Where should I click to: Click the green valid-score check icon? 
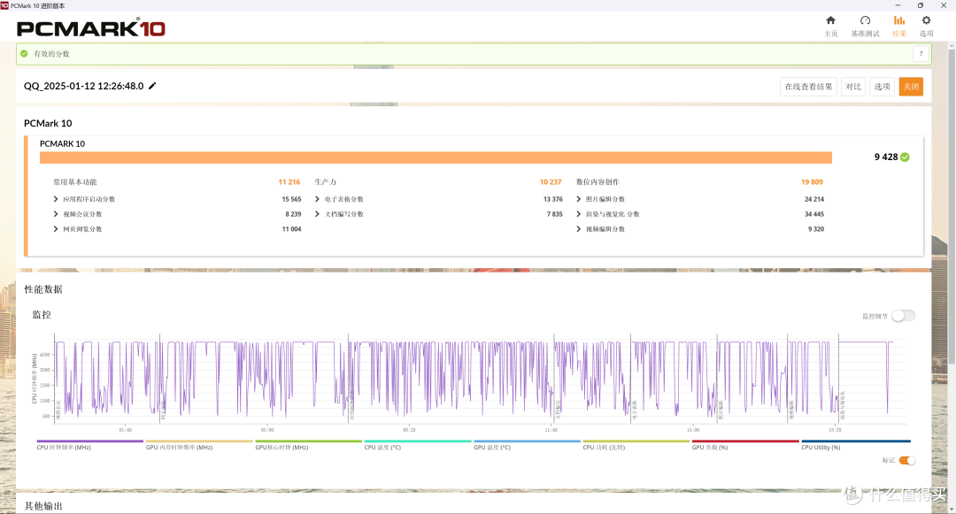[x=24, y=54]
